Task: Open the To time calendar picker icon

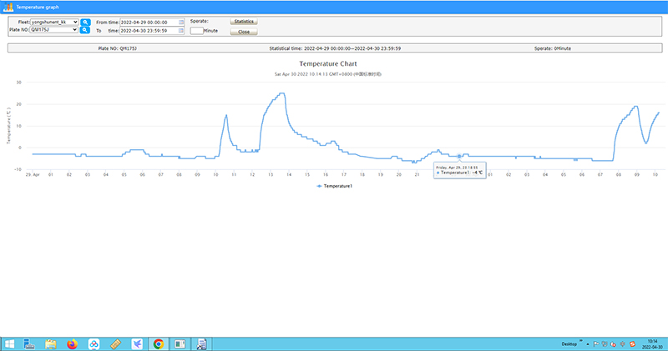Action: (x=181, y=31)
